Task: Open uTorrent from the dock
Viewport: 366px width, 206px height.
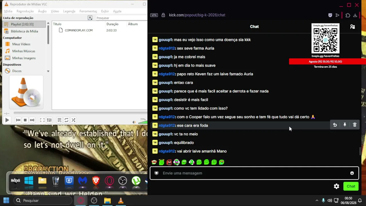Action: tap(136, 181)
